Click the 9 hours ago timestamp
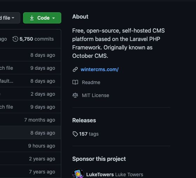Viewport: 196px width, 178px height. coord(42,146)
